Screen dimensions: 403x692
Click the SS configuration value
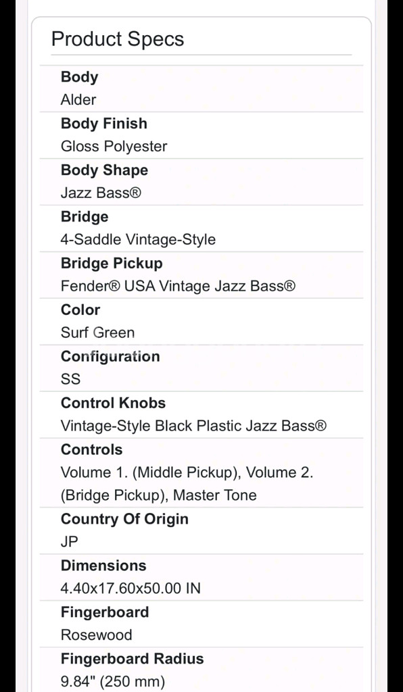[70, 379]
